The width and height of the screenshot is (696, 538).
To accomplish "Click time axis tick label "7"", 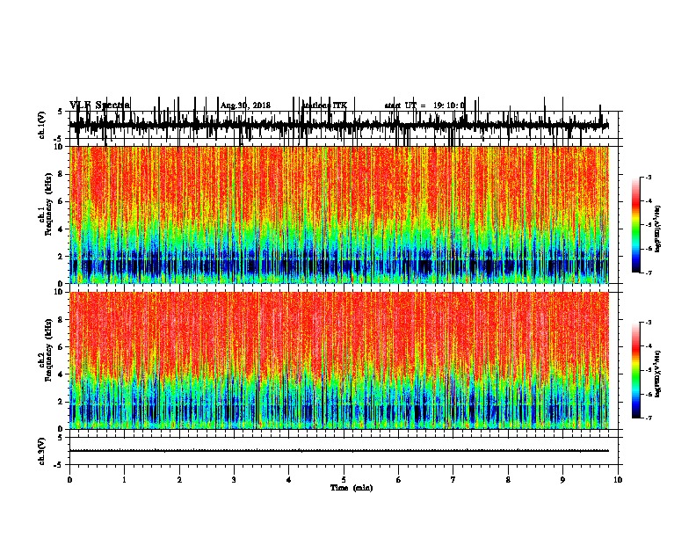I will click(453, 480).
